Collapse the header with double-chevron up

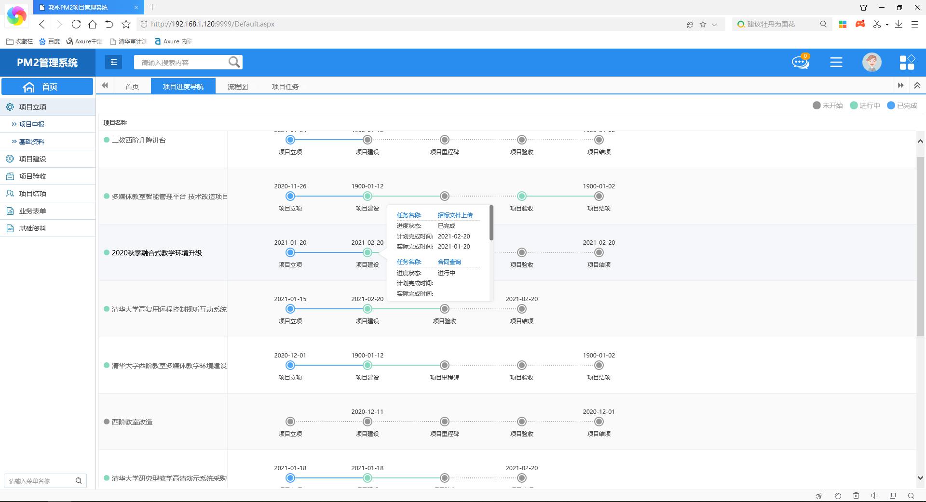pyautogui.click(x=917, y=86)
